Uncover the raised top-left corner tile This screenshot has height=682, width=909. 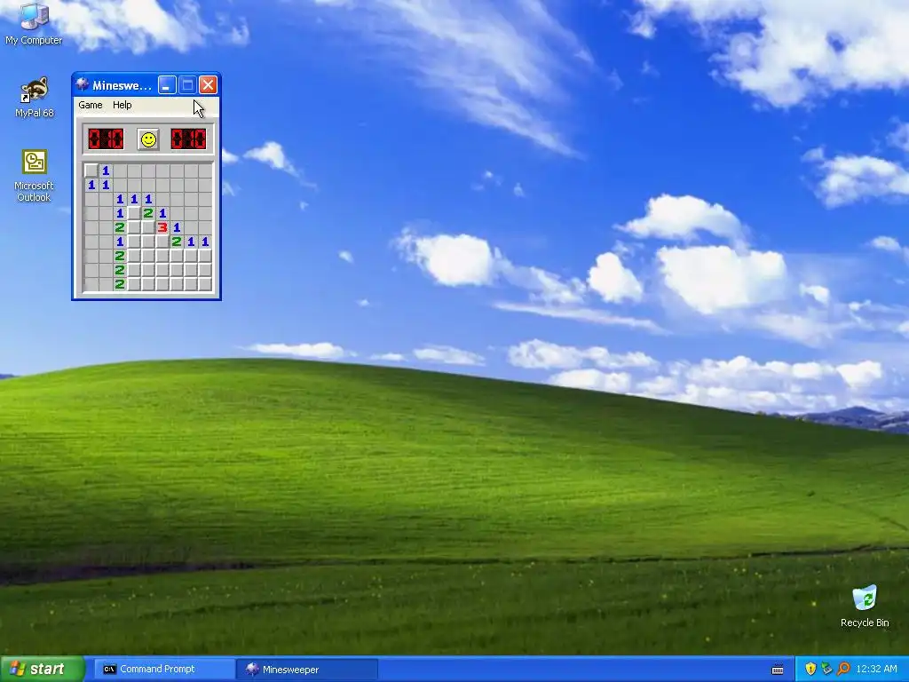91,170
